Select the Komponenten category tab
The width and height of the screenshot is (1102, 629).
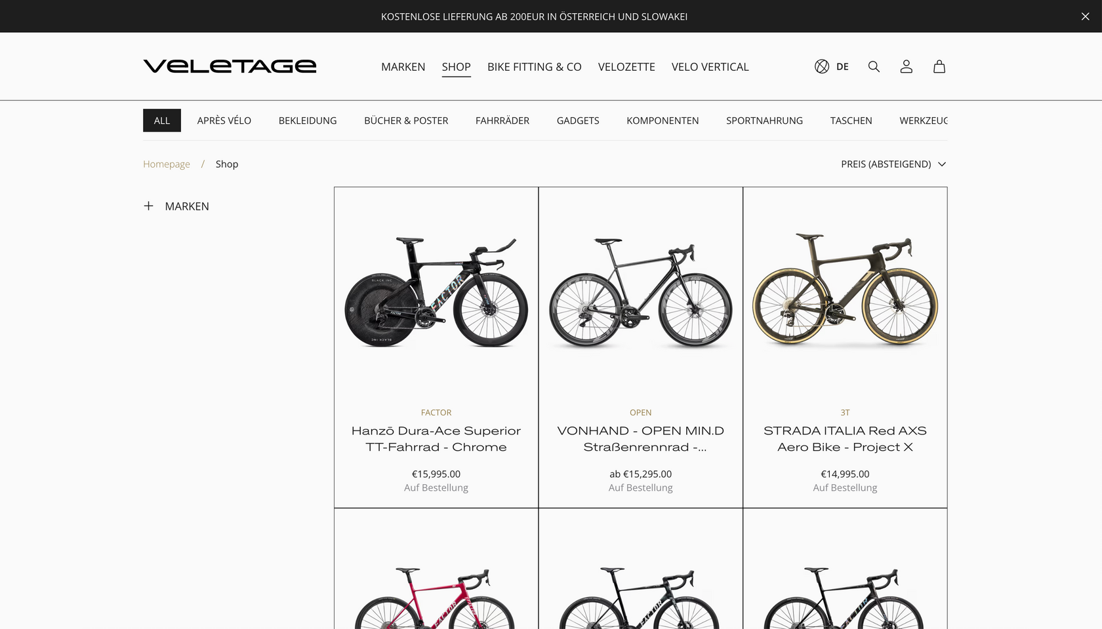pyautogui.click(x=663, y=121)
